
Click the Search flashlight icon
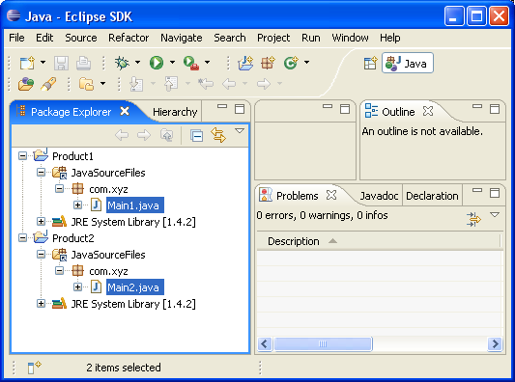48,84
